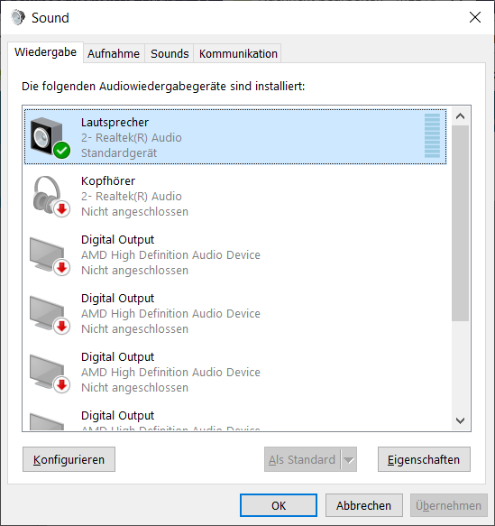The image size is (495, 526).
Task: Select the Kopfhörer entry text
Action: [x=108, y=181]
